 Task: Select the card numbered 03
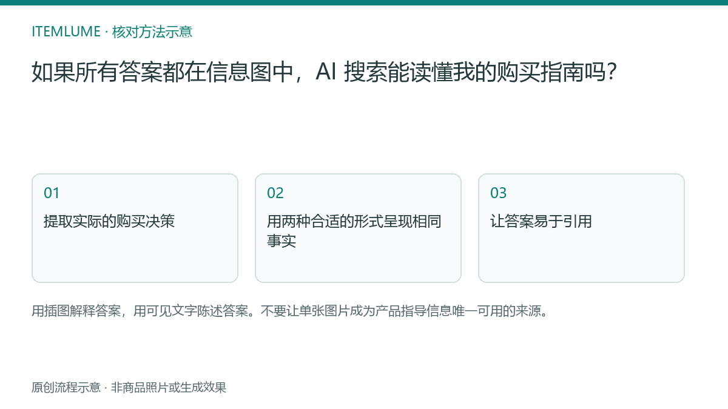[581, 228]
